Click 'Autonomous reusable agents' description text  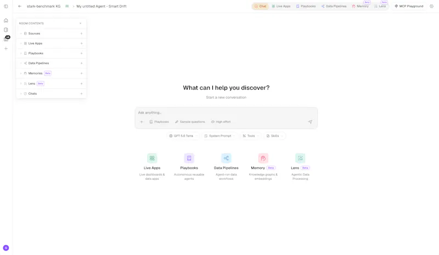click(189, 177)
